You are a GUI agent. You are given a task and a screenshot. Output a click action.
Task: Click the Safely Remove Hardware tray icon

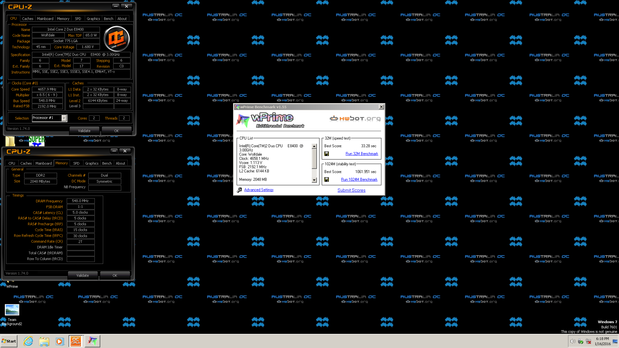(x=581, y=341)
